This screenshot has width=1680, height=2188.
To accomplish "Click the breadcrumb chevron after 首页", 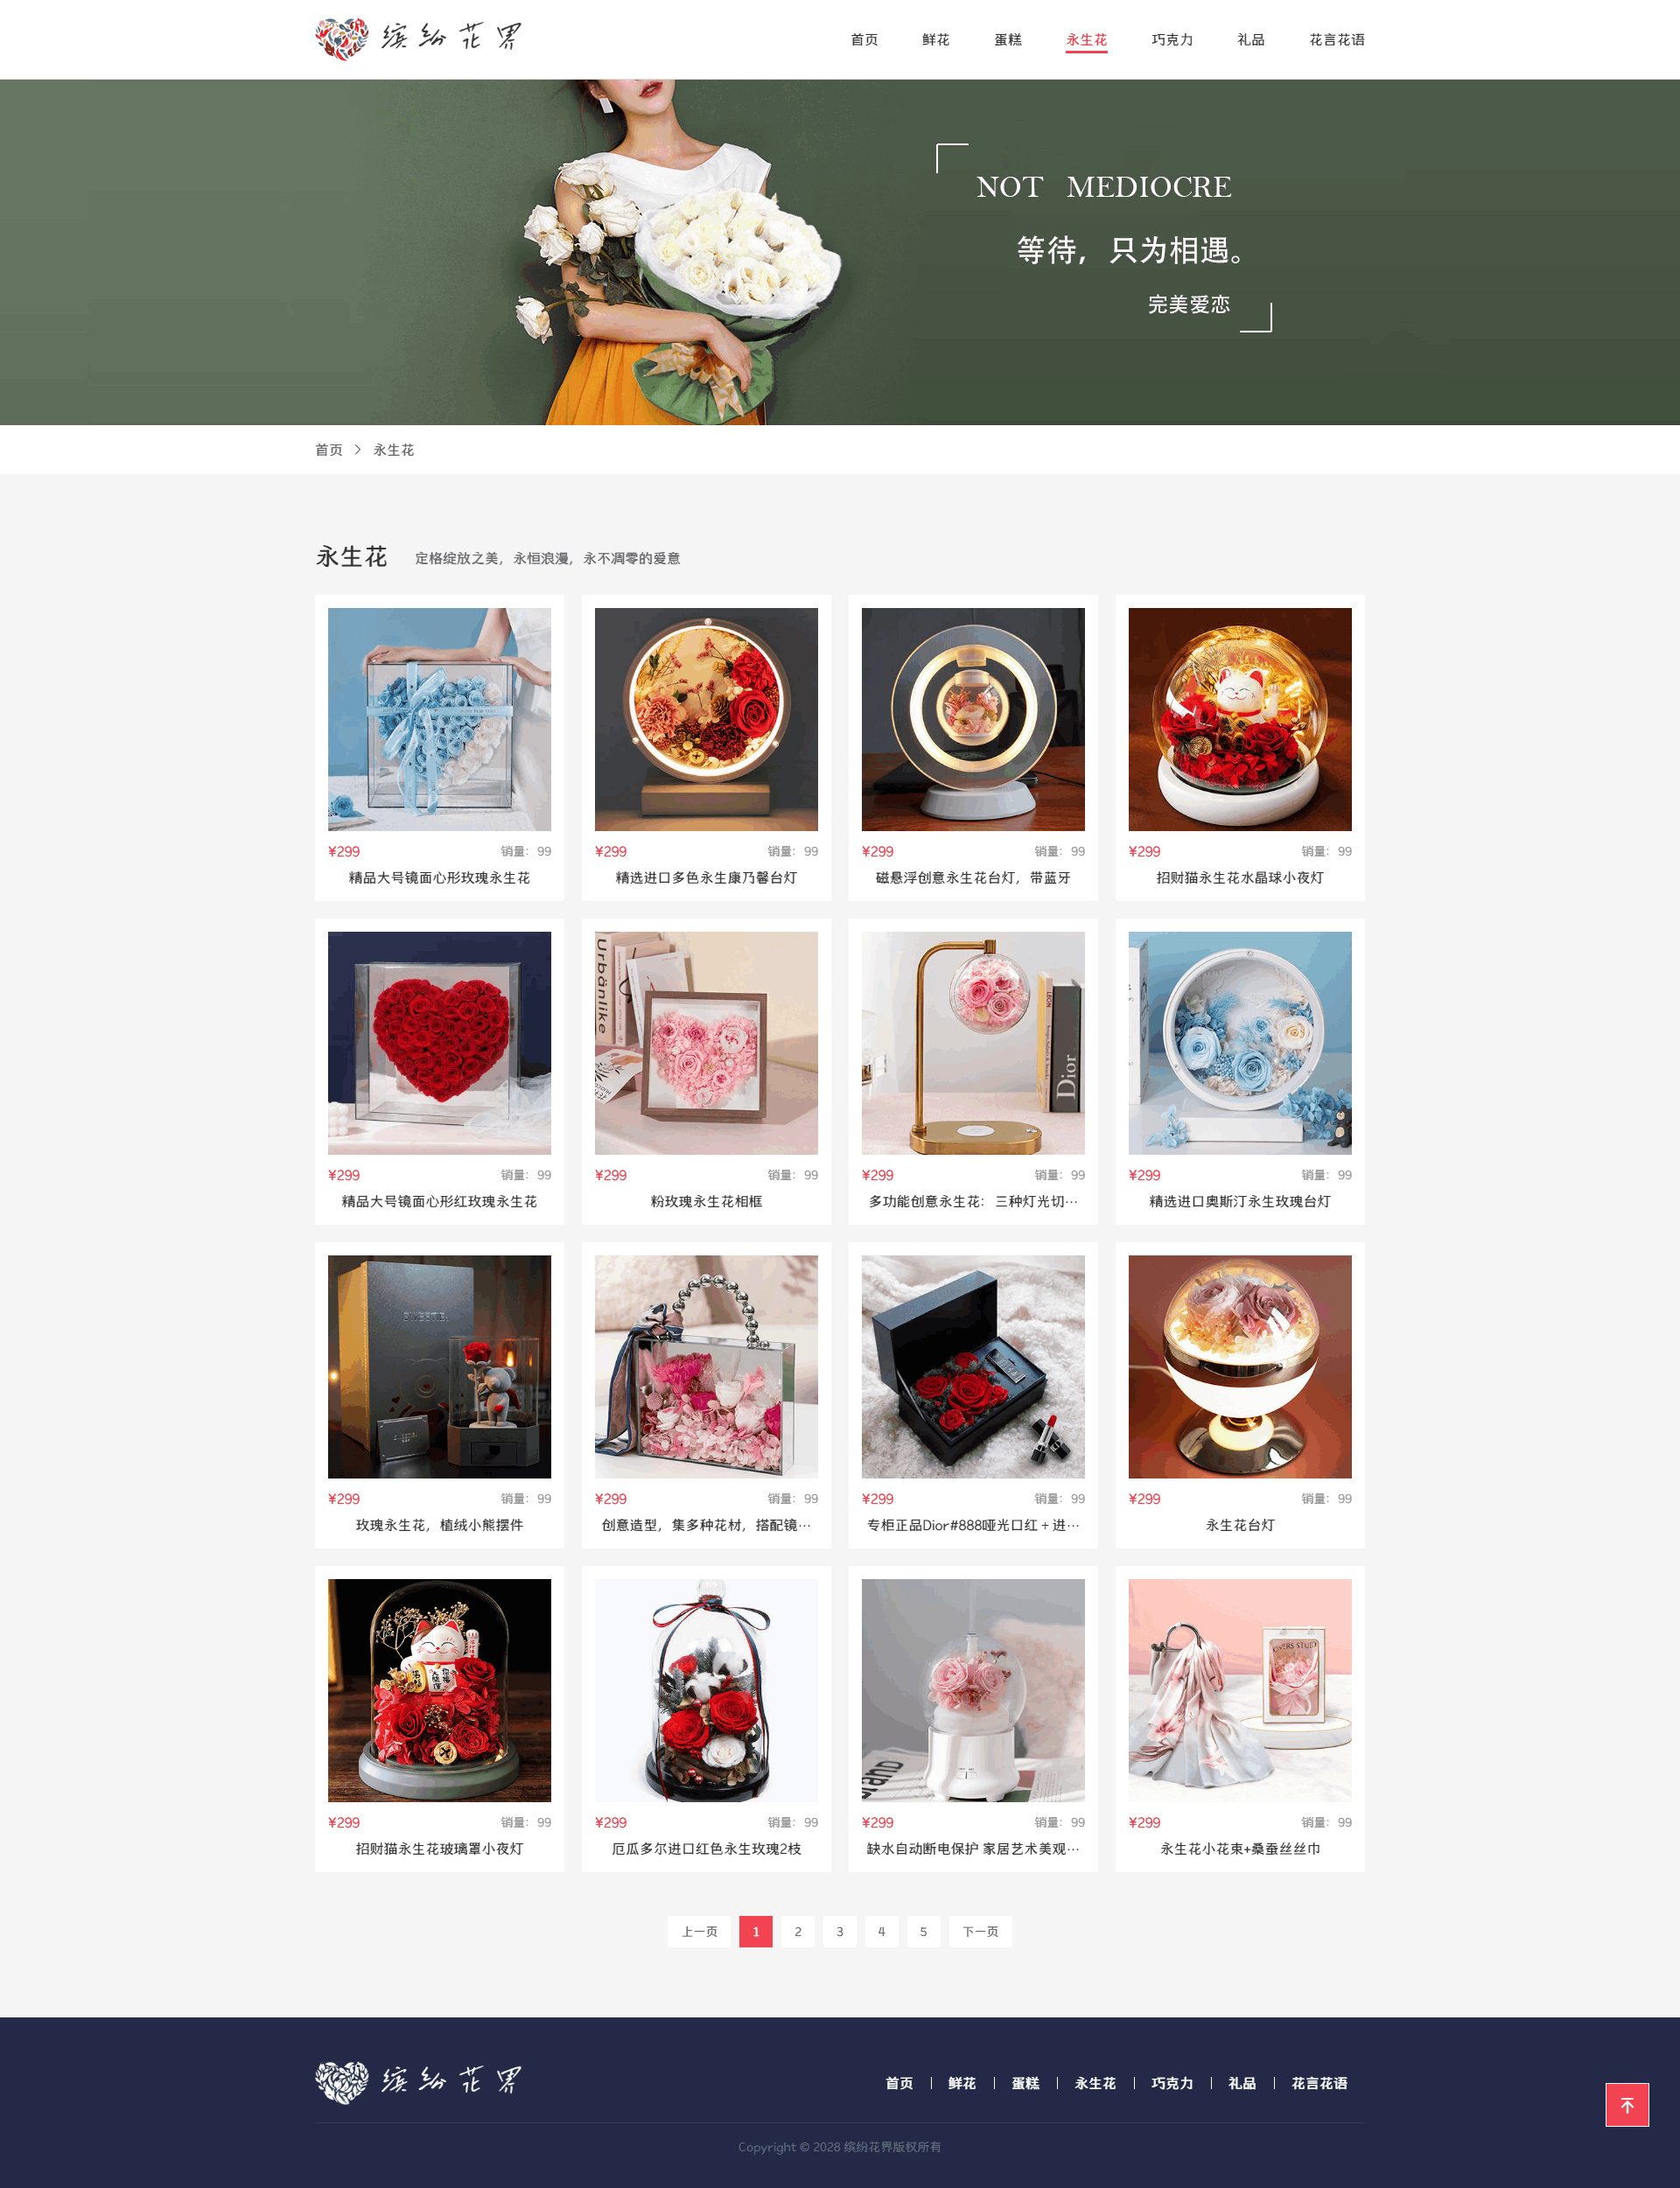I will [x=358, y=450].
